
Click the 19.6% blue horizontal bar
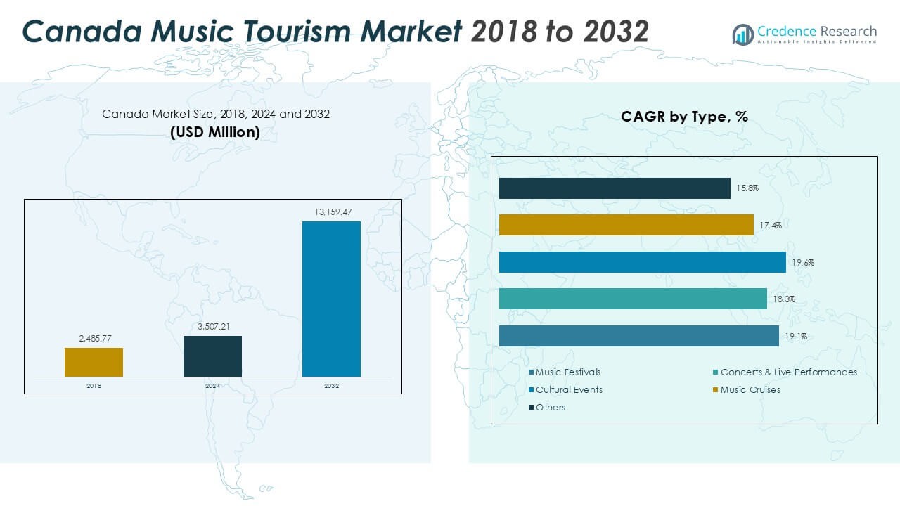[x=642, y=262]
